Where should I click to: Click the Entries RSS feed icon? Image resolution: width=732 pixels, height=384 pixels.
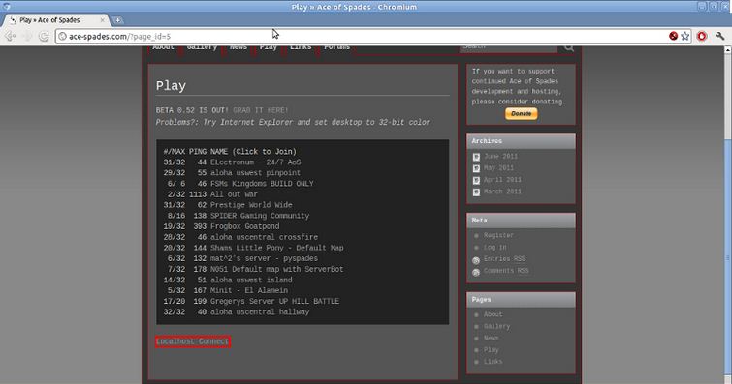coord(476,260)
